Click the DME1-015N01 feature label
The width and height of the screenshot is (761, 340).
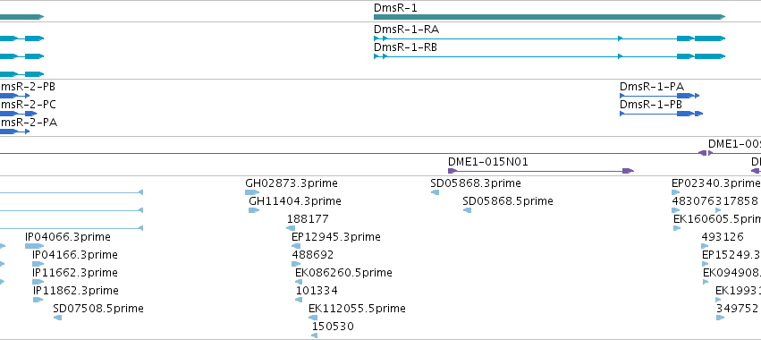tap(487, 162)
